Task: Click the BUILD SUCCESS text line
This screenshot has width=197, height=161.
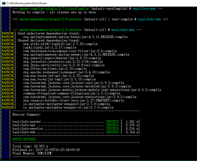Action: point(24,139)
